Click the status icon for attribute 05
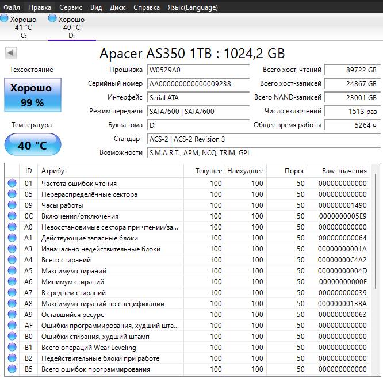 tap(12, 194)
